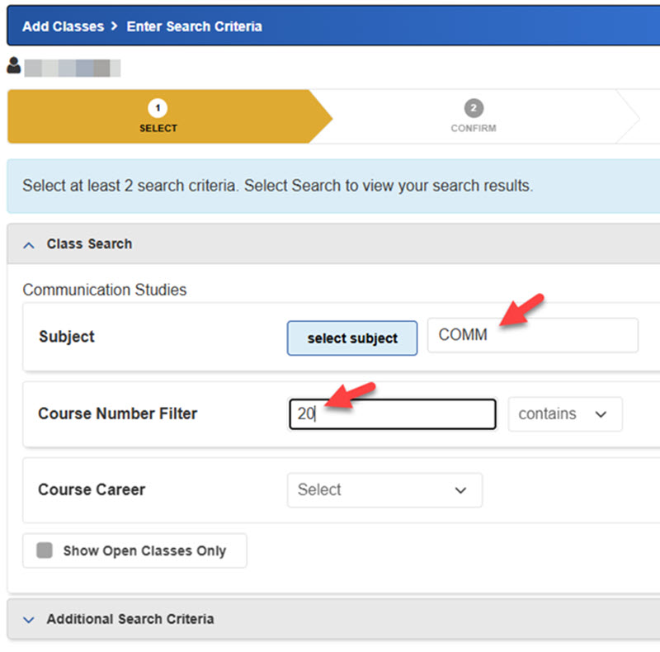This screenshot has width=660, height=652.
Task: Click the circled number 1 step icon
Action: tap(158, 107)
